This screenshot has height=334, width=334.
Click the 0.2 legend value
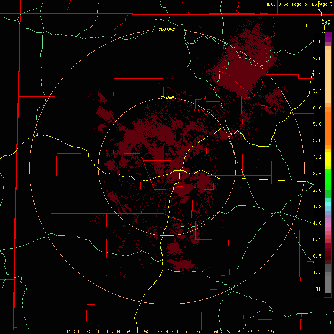(317, 240)
